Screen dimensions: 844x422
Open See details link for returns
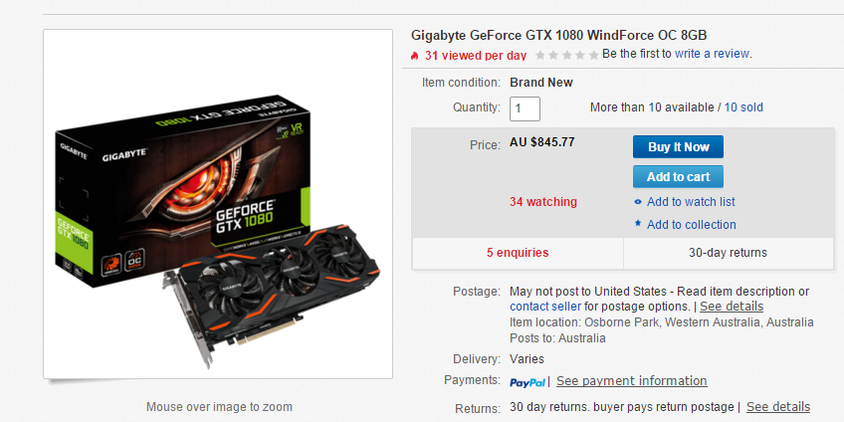coord(777,406)
